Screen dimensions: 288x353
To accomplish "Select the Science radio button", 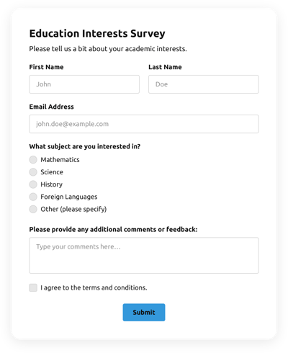I will pyautogui.click(x=33, y=172).
